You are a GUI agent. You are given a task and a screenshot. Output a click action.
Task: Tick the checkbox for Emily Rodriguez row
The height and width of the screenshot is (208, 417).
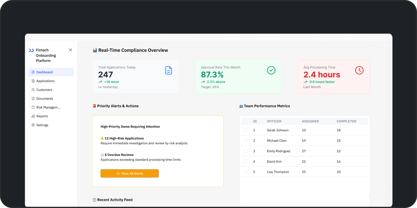[246, 151]
